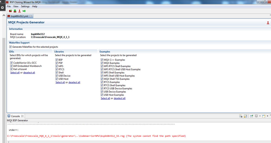The width and height of the screenshot is (271, 143).
Task: Toggle the USB Device library checkbox
Action: [57, 76]
